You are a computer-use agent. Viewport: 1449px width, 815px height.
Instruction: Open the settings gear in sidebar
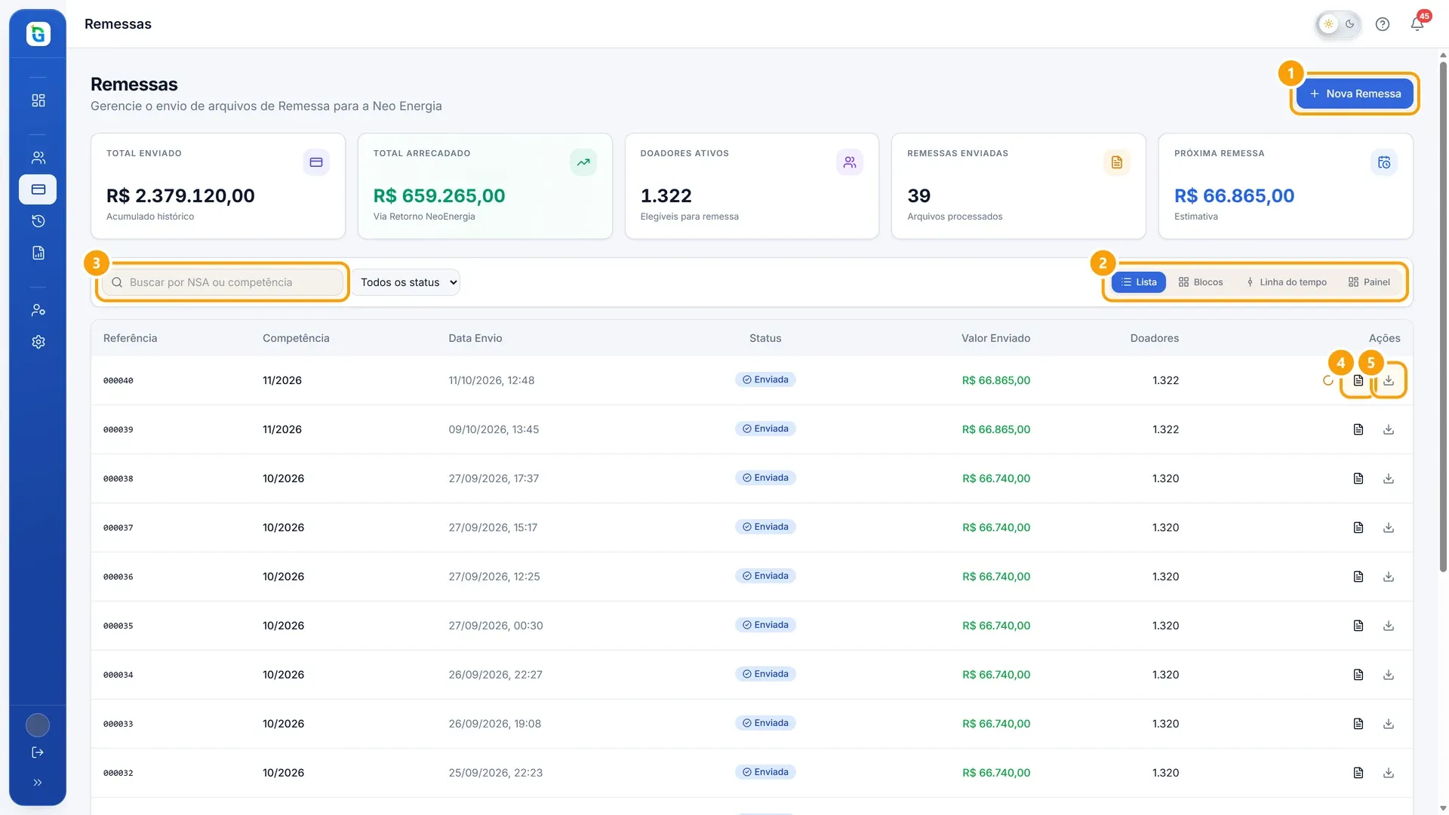tap(38, 342)
